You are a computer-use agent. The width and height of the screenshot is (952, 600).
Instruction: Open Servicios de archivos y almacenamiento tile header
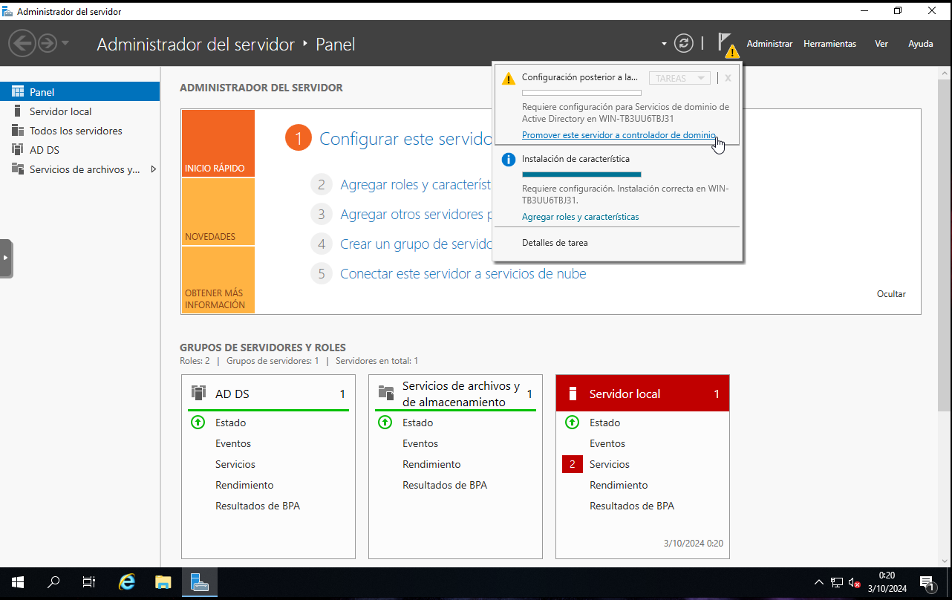[455, 394]
